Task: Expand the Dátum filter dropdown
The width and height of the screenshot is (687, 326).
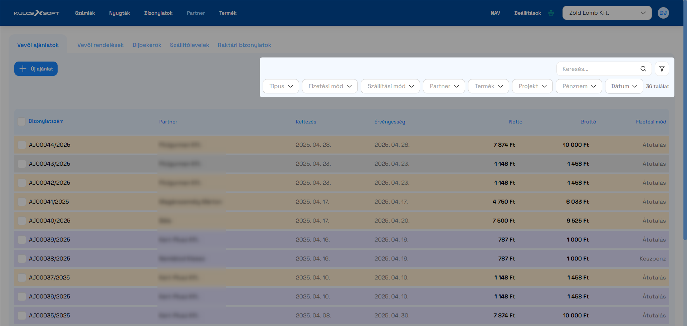Action: [x=624, y=86]
